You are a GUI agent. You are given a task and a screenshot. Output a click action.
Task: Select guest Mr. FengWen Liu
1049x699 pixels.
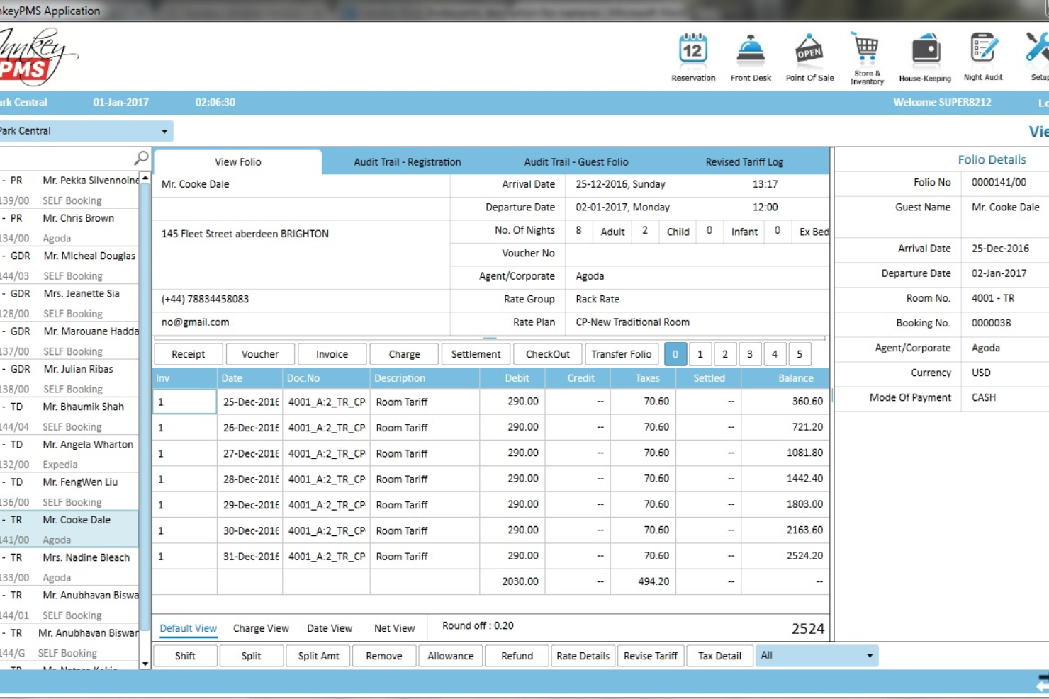pos(69,491)
